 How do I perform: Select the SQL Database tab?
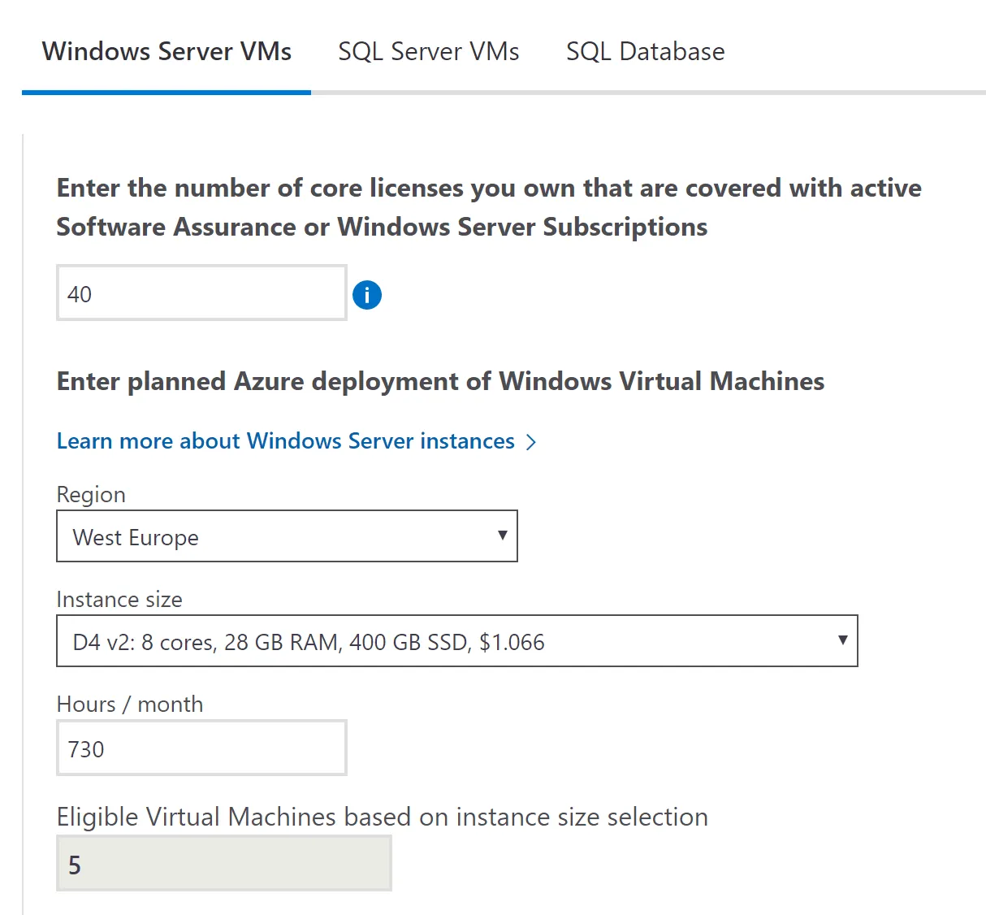[x=646, y=51]
